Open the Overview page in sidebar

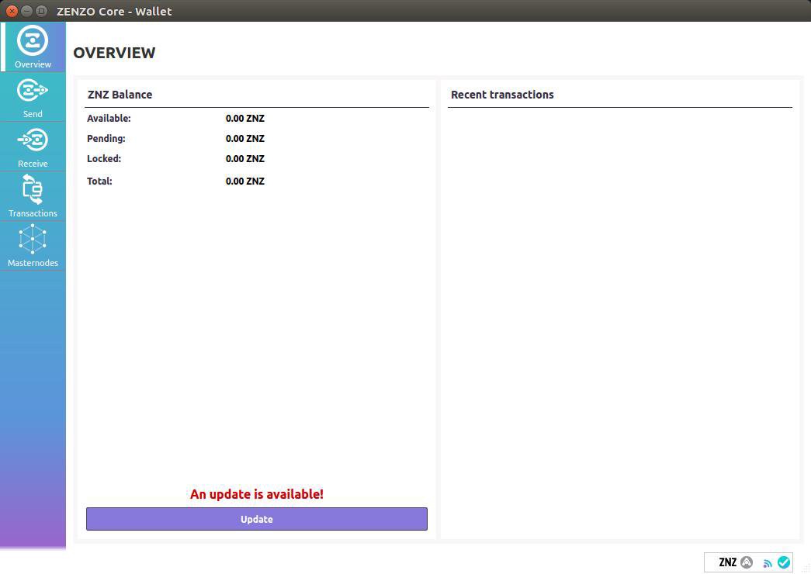tap(33, 47)
